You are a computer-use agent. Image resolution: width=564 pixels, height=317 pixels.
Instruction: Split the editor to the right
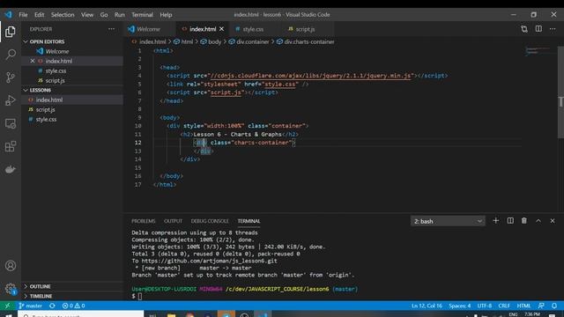pos(538,29)
